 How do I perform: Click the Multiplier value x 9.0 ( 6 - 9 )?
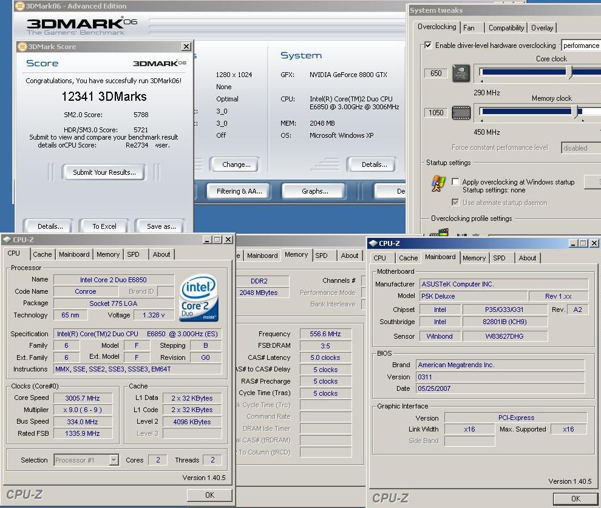(x=83, y=410)
